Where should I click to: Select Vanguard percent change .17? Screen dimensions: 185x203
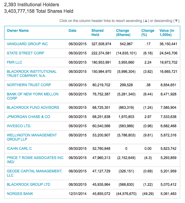tap(148, 44)
